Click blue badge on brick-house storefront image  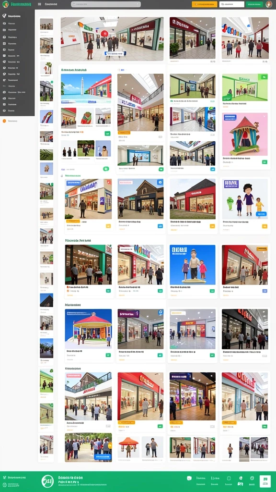point(160,182)
